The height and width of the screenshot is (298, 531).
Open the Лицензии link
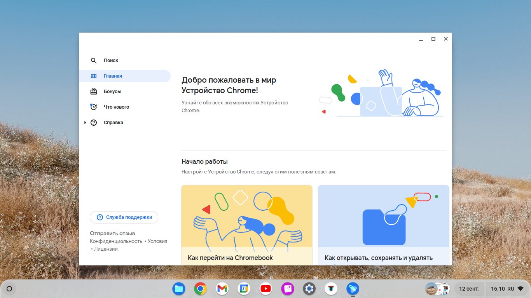106,249
